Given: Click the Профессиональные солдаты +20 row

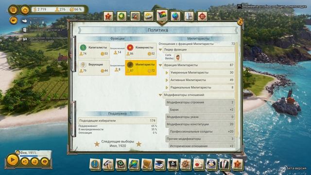Looking at the screenshot, I should point(202,131).
